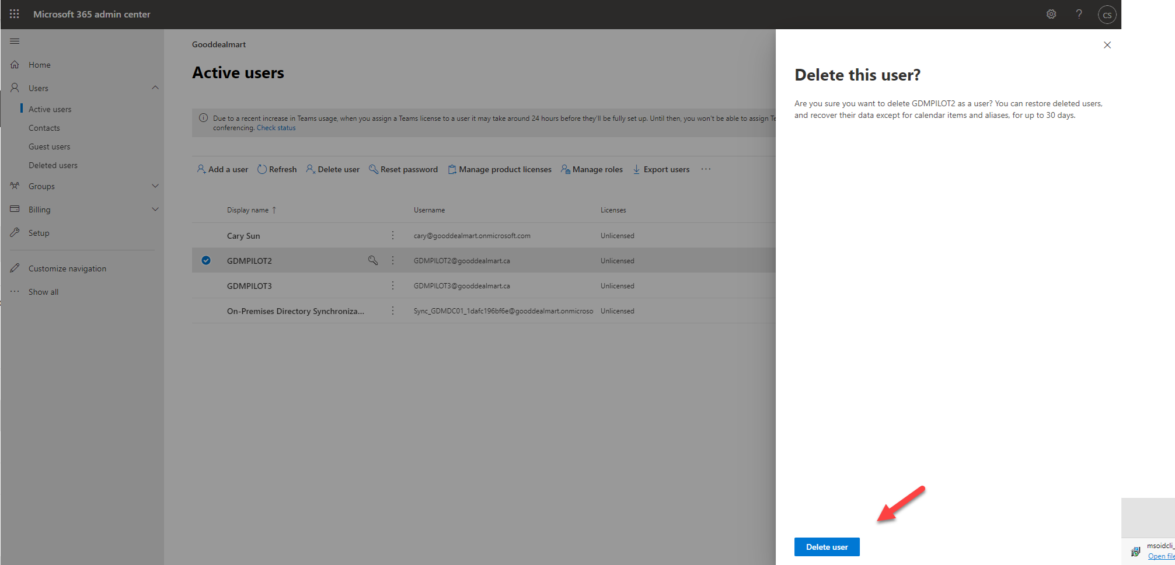This screenshot has height=565, width=1175.
Task: Follow the Check status link
Action: (x=276, y=128)
